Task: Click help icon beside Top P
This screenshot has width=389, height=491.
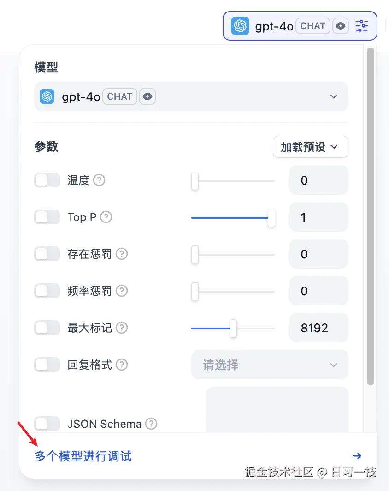Action: 106,217
